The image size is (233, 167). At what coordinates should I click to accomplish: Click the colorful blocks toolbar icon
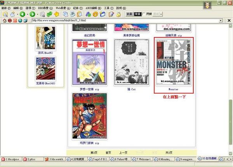point(89,14)
